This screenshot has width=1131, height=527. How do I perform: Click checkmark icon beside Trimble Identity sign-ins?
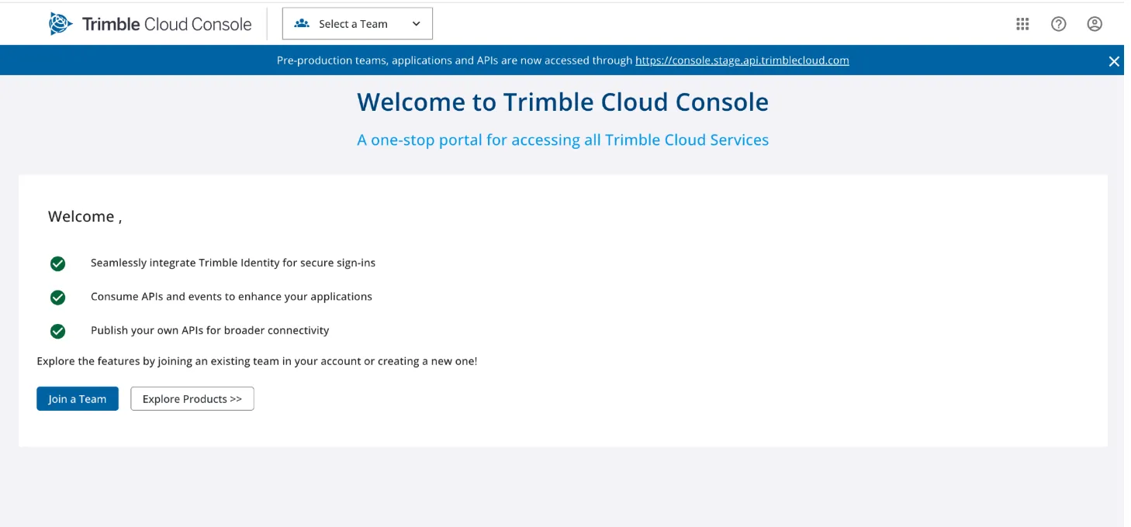pyautogui.click(x=57, y=263)
